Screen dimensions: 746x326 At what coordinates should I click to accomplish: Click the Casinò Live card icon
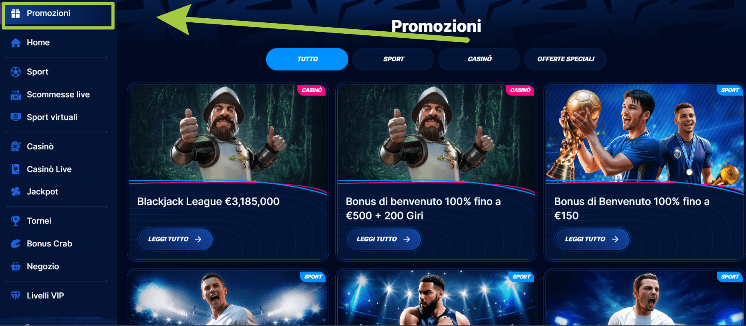[15, 169]
